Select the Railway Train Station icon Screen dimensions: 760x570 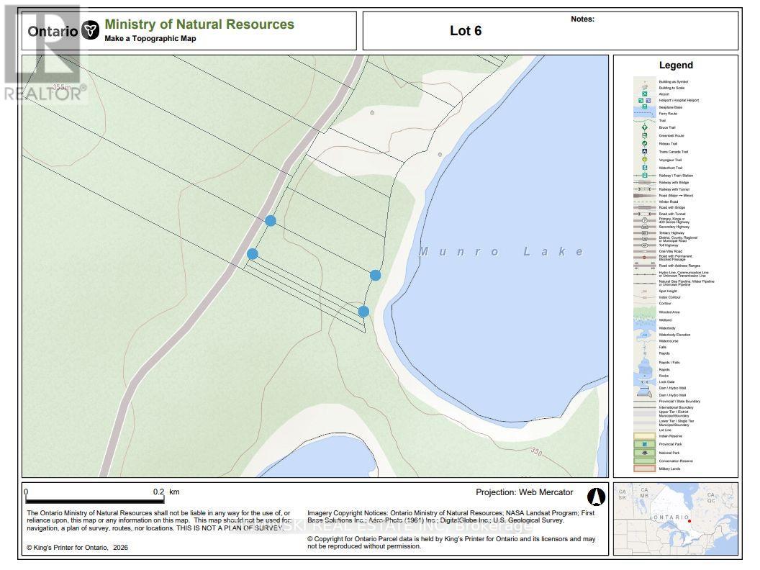tap(645, 174)
